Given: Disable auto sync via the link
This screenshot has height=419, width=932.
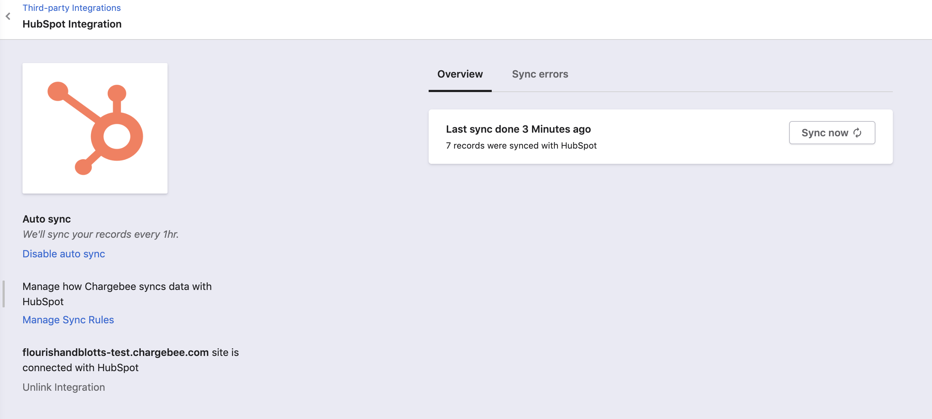Looking at the screenshot, I should (x=64, y=254).
